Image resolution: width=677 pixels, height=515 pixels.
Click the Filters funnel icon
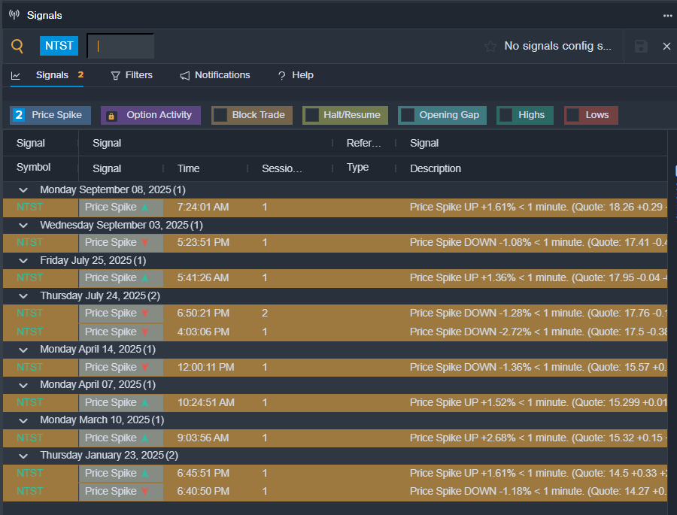[x=116, y=75]
